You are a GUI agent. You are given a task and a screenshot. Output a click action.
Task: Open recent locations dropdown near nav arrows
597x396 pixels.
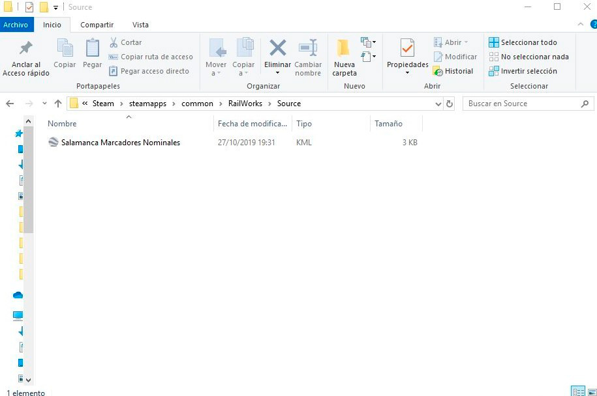click(x=44, y=104)
